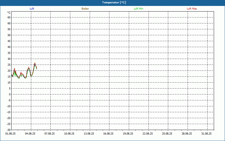Click the 20 value on temperature axis
The height and width of the screenshot is (141, 225).
[x=9, y=71]
